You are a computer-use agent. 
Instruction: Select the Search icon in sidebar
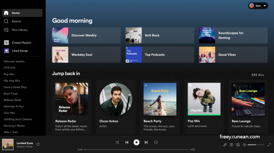(7, 21)
